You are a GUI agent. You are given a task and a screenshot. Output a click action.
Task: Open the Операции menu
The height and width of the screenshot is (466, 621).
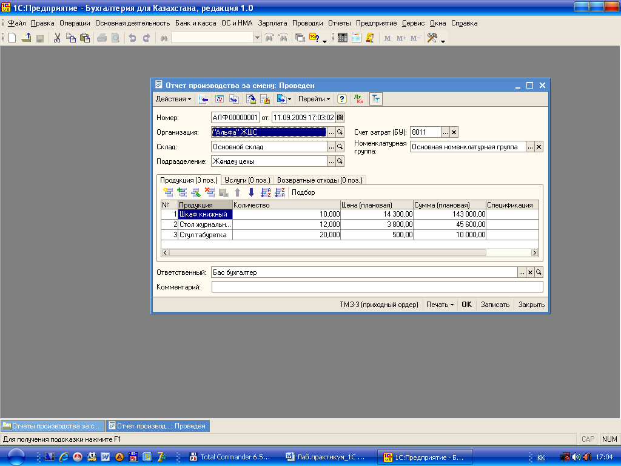75,24
